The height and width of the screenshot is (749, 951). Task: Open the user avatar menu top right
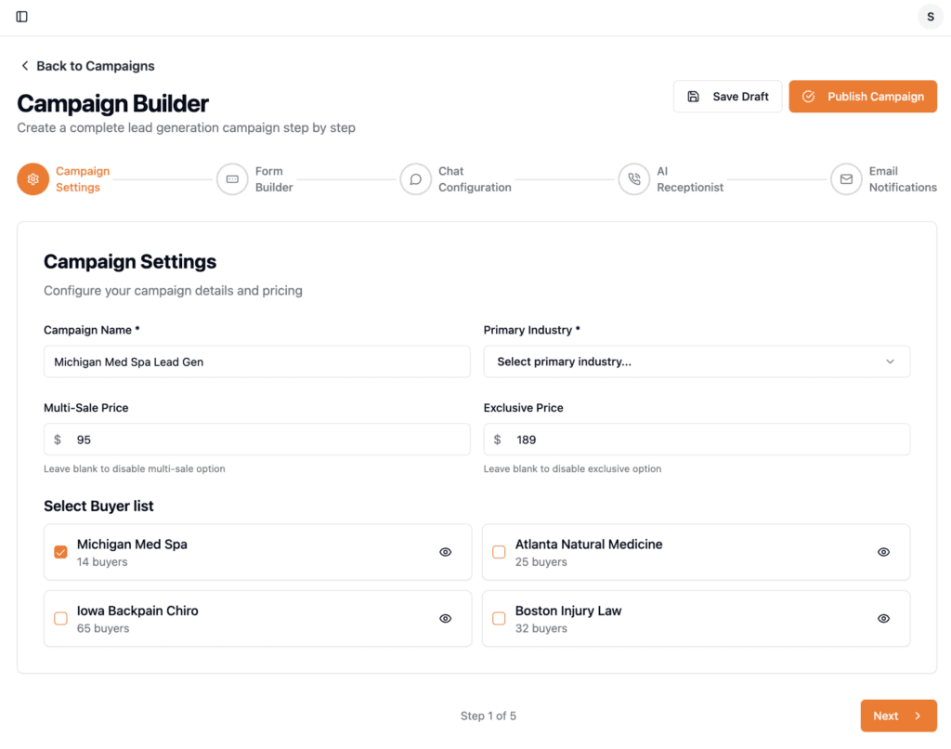[931, 16]
